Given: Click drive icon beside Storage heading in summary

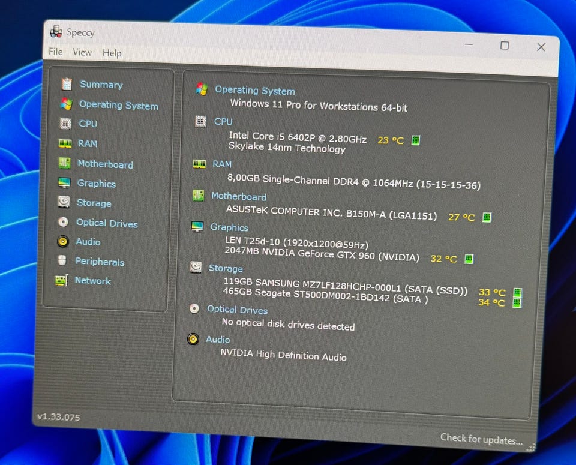Looking at the screenshot, I should (x=196, y=267).
